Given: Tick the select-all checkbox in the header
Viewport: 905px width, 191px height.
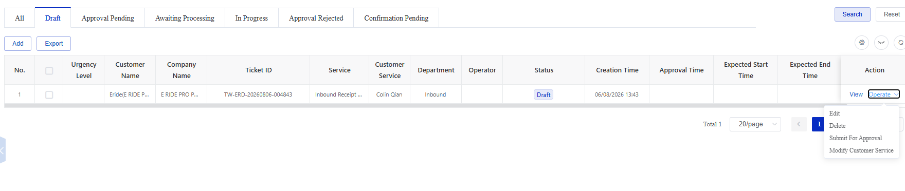Looking at the screenshot, I should (x=49, y=70).
